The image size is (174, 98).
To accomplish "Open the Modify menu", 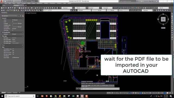I will pos(46,3).
